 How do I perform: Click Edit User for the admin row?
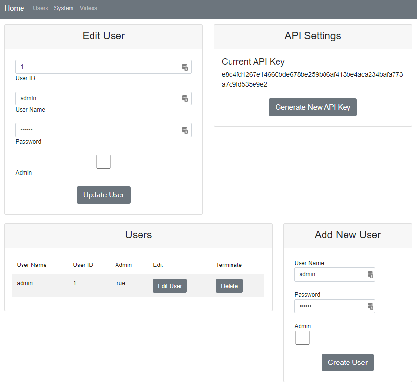click(x=170, y=286)
